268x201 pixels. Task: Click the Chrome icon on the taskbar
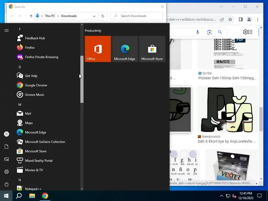45,196
